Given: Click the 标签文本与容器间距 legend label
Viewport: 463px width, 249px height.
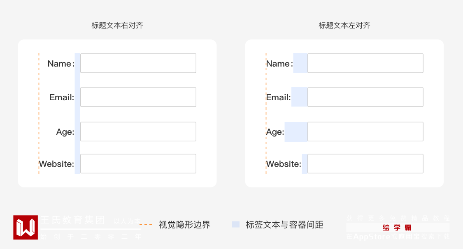Looking at the screenshot, I should [284, 225].
